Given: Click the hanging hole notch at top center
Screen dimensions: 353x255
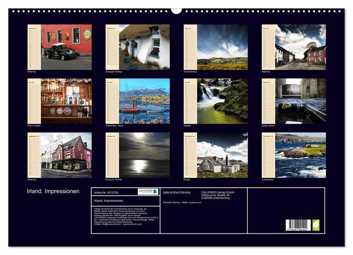Looking at the screenshot, I should [176, 11].
